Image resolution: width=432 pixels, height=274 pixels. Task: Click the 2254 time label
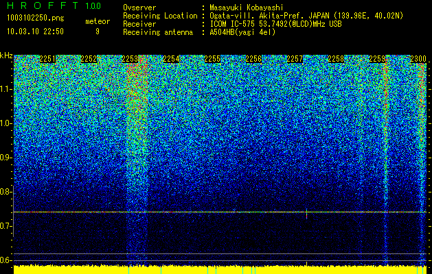point(171,59)
